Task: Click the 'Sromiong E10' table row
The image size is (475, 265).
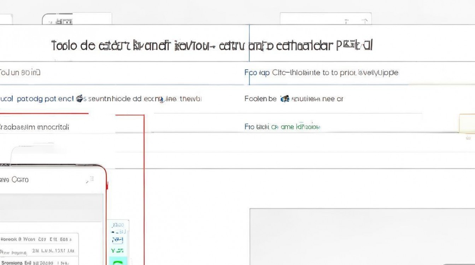Action: tap(38, 263)
